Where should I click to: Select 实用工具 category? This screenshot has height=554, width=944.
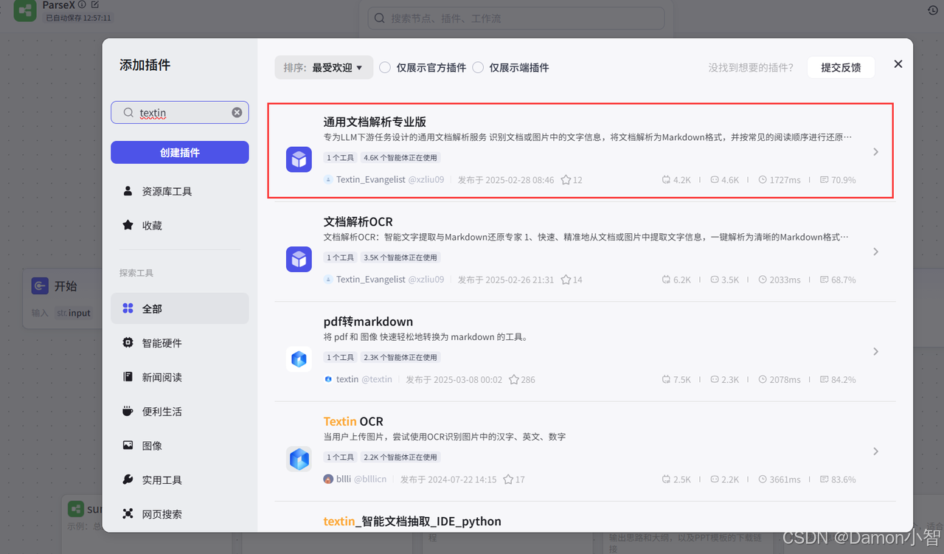(180, 479)
